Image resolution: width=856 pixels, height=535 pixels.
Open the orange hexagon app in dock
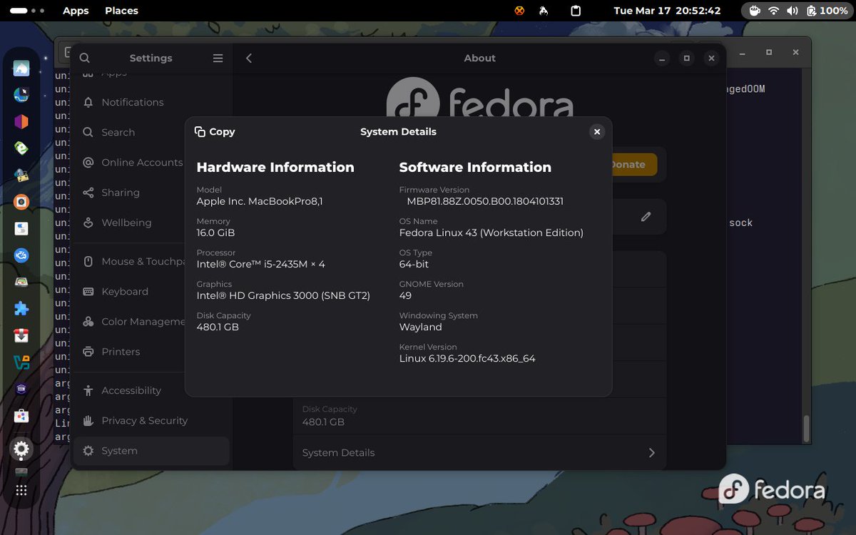click(21, 121)
